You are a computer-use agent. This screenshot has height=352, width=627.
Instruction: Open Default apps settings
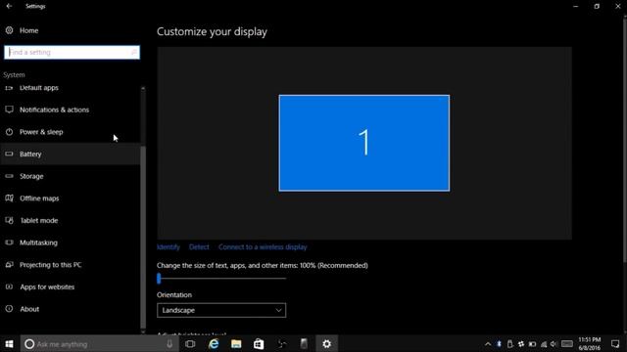pyautogui.click(x=39, y=88)
